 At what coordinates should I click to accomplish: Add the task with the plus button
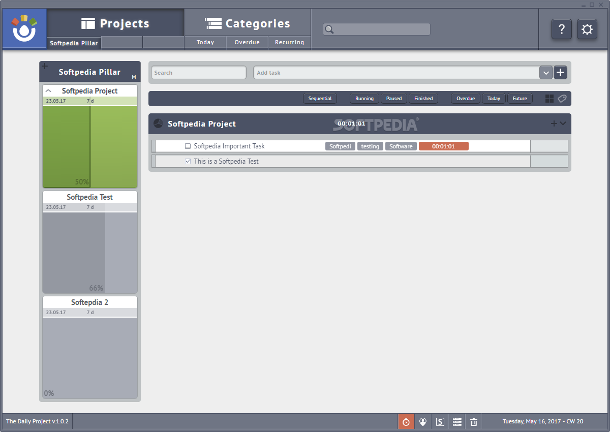[x=560, y=73]
